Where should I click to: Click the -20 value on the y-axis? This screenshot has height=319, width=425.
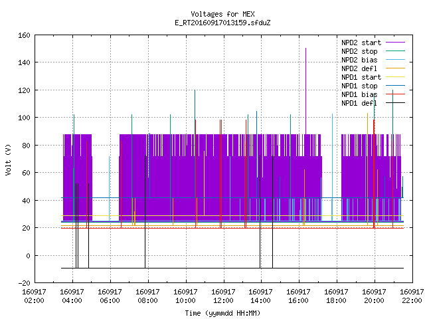24,283
